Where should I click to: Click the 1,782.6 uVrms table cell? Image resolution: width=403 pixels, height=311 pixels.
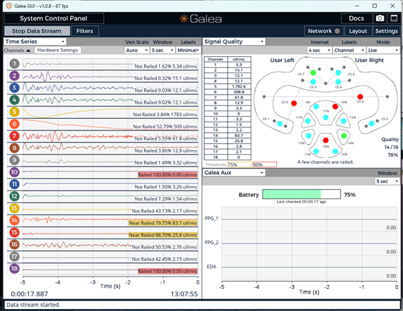pyautogui.click(x=239, y=86)
